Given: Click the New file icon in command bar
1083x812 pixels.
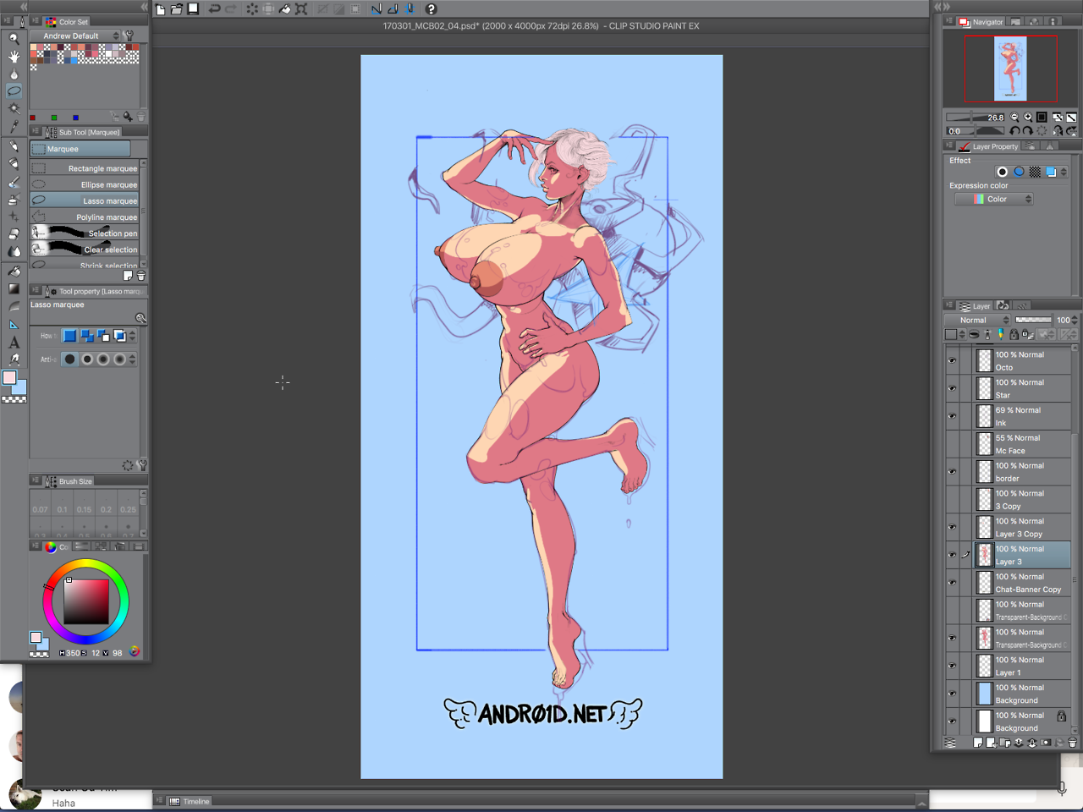Looking at the screenshot, I should (x=161, y=9).
